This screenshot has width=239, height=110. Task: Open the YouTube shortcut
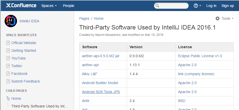pos(19,58)
